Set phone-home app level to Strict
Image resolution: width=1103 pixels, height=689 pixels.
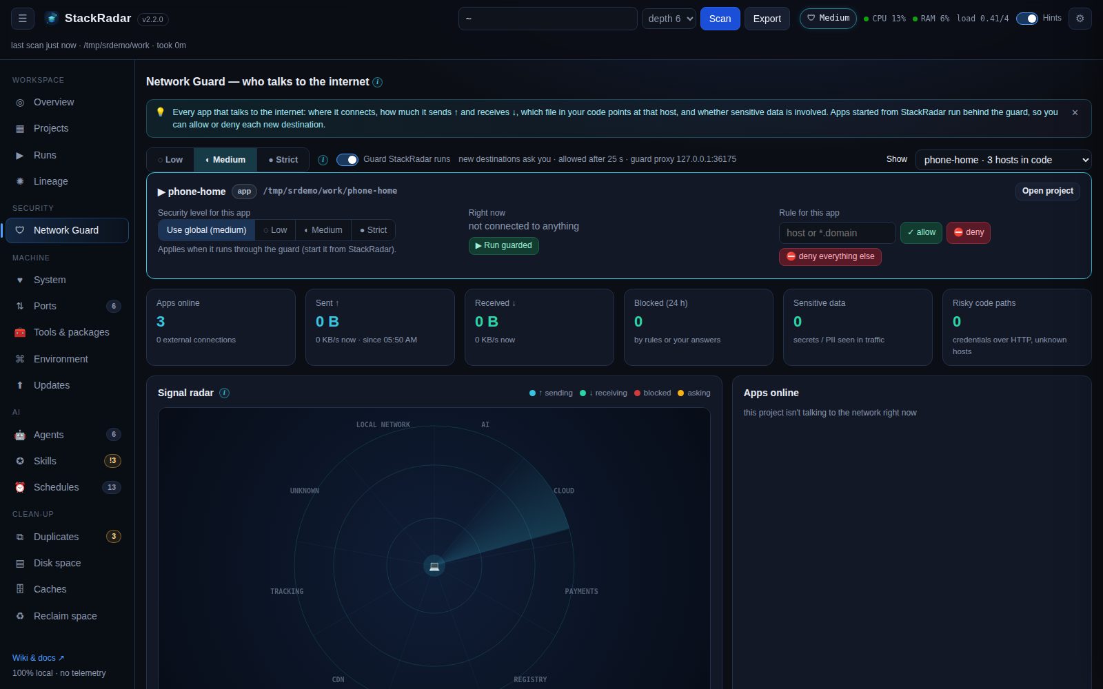pyautogui.click(x=373, y=230)
